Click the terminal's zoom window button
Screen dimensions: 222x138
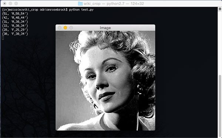point(16,3)
